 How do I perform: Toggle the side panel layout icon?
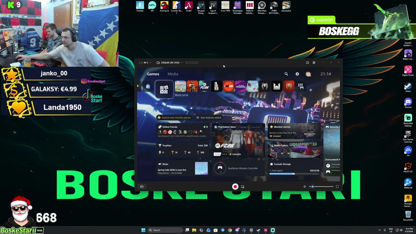[307, 62]
